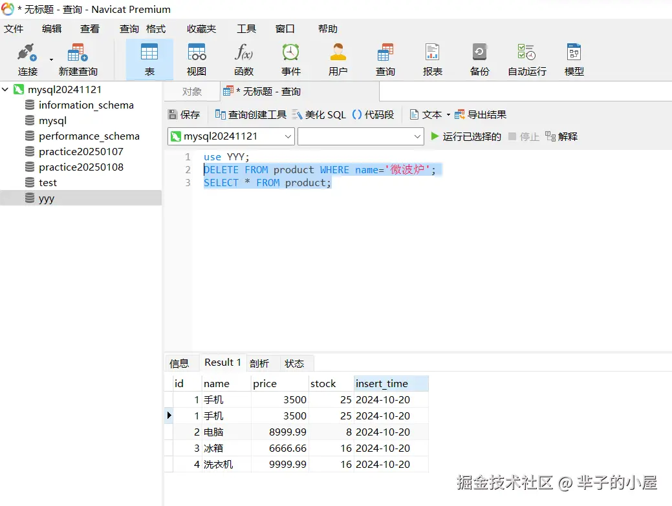Click the 保存 (Save) button
Image resolution: width=672 pixels, height=506 pixels.
click(x=184, y=114)
